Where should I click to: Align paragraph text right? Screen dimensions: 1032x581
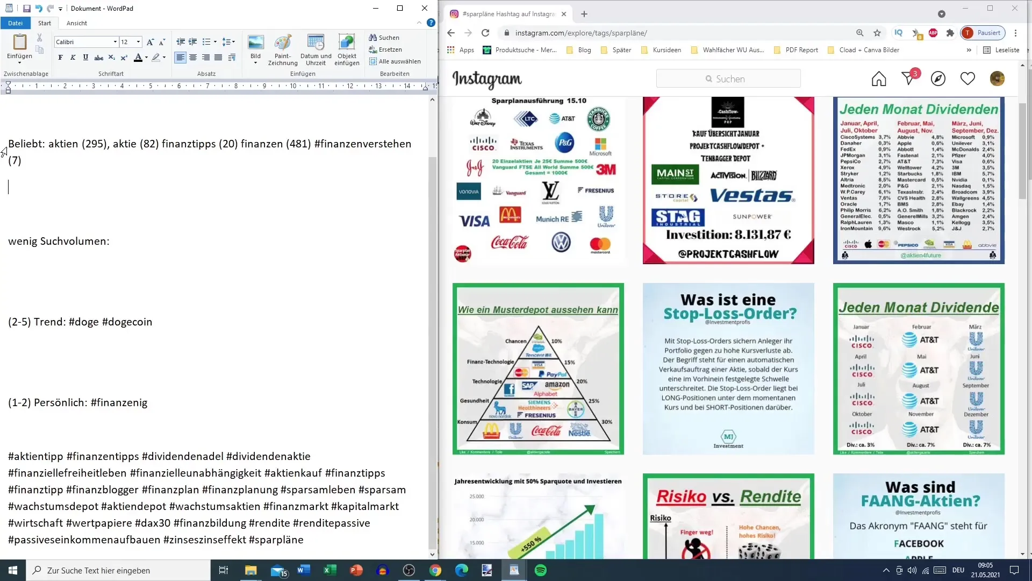(x=205, y=58)
